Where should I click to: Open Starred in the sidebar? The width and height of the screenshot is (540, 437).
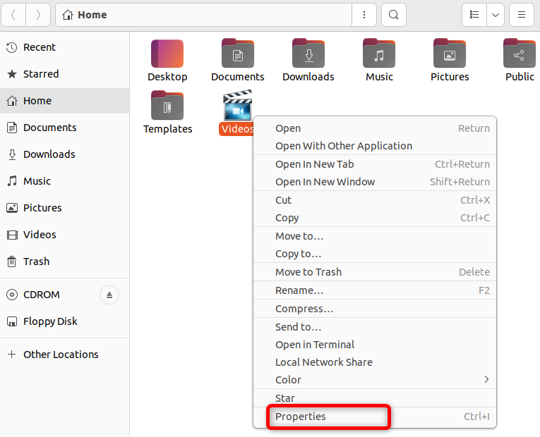(x=65, y=74)
